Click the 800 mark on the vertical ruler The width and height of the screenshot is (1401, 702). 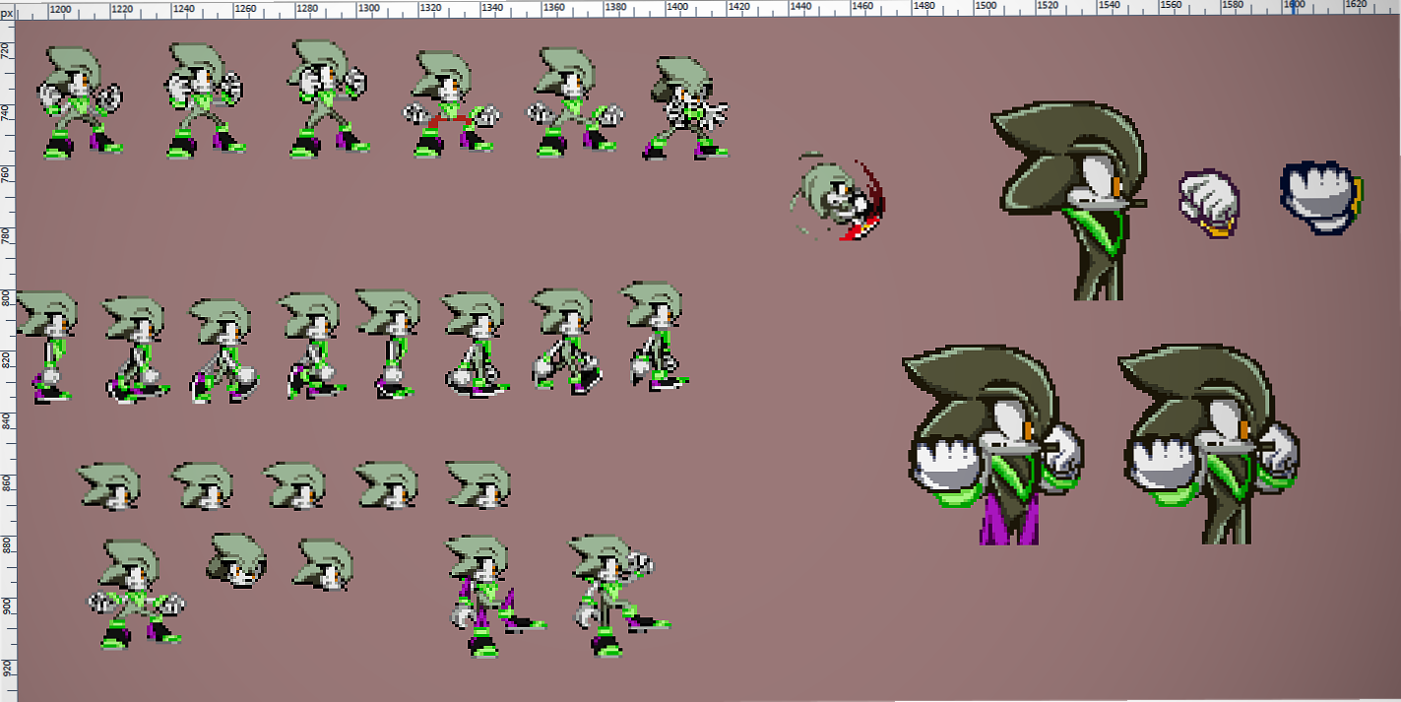pos(7,297)
